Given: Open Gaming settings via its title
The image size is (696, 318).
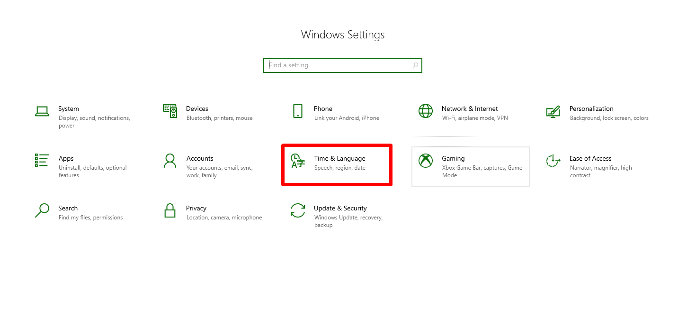Looking at the screenshot, I should click(x=453, y=159).
